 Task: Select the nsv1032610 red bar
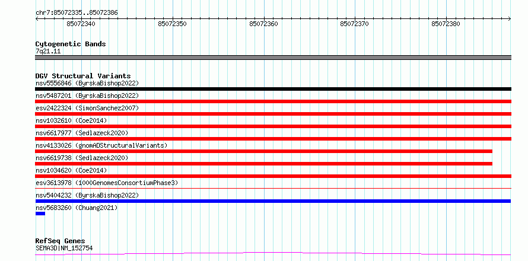pyautogui.click(x=273, y=126)
